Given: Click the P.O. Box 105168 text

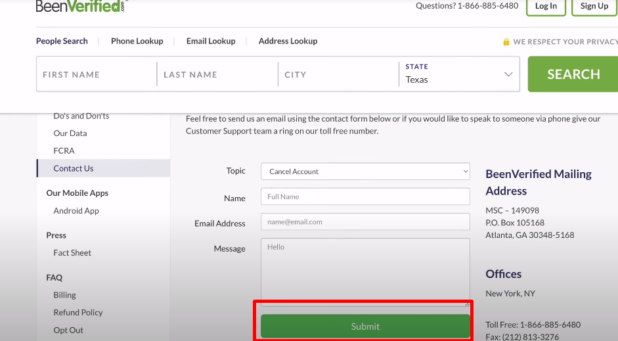Looking at the screenshot, I should pyautogui.click(x=515, y=223).
